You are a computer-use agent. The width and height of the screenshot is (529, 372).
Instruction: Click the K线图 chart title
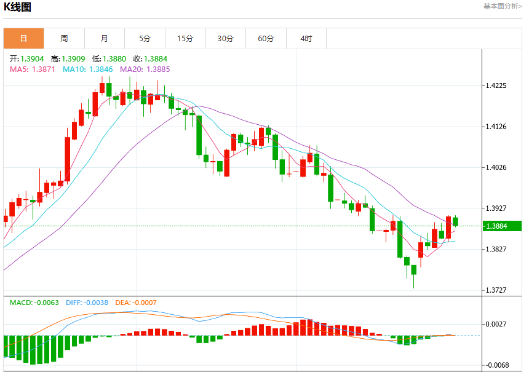click(x=17, y=7)
